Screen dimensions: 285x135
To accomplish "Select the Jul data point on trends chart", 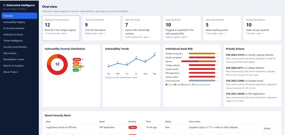I will coord(136,59).
